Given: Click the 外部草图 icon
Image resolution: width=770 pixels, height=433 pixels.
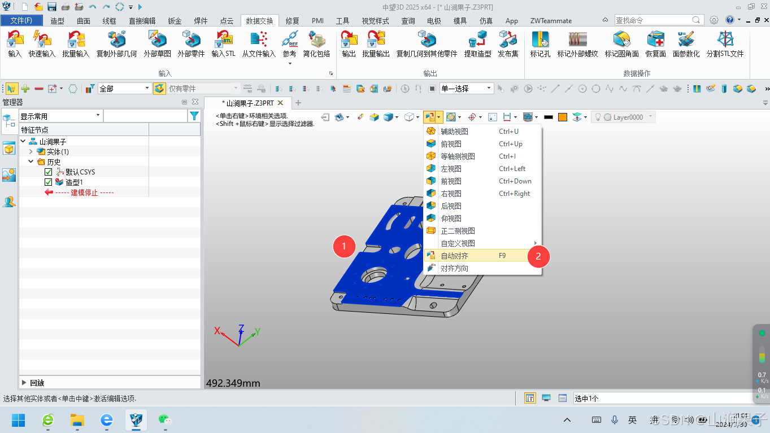Looking at the screenshot, I should coord(157,40).
